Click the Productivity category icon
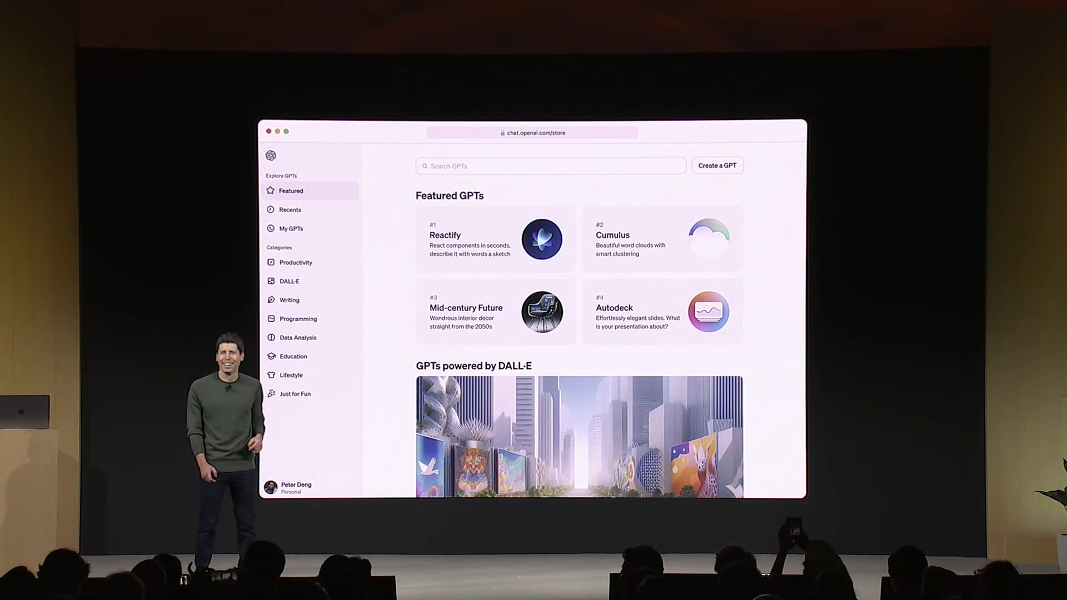Viewport: 1067px width, 600px height. point(271,262)
